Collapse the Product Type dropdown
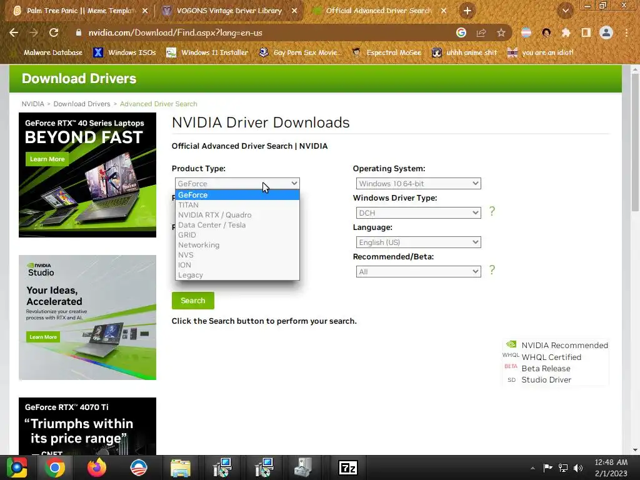This screenshot has width=640, height=480. (x=237, y=184)
